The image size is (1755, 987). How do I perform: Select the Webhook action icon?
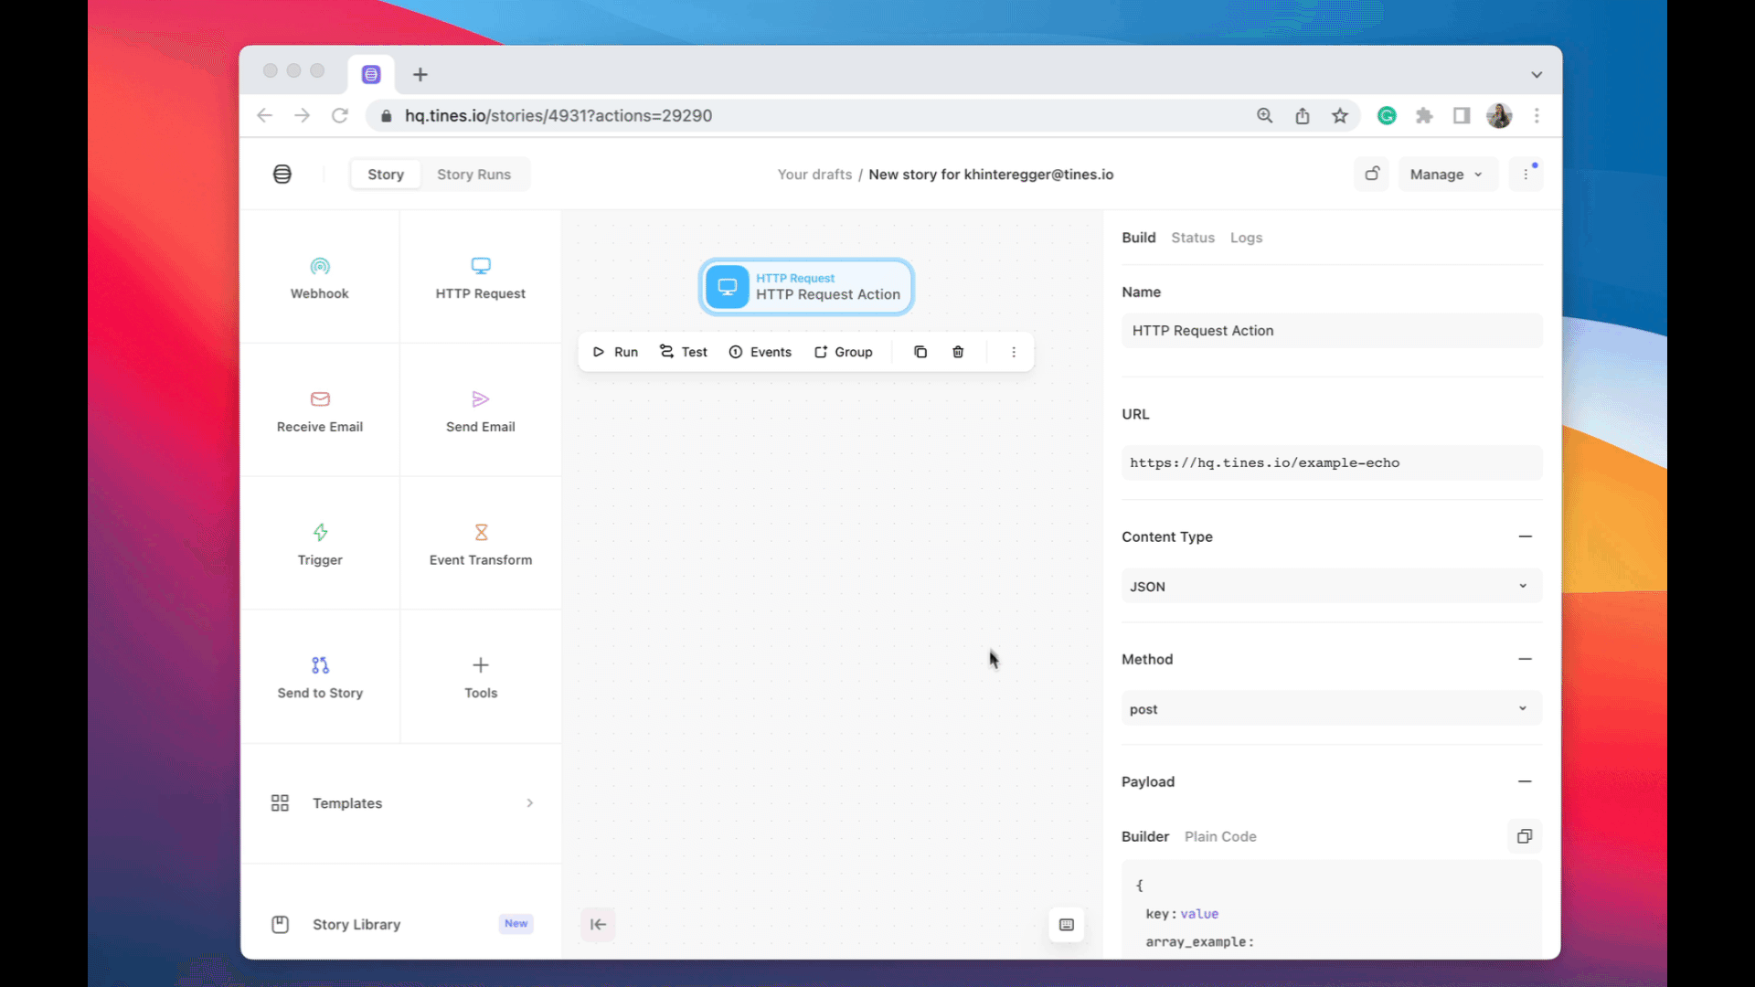320,266
